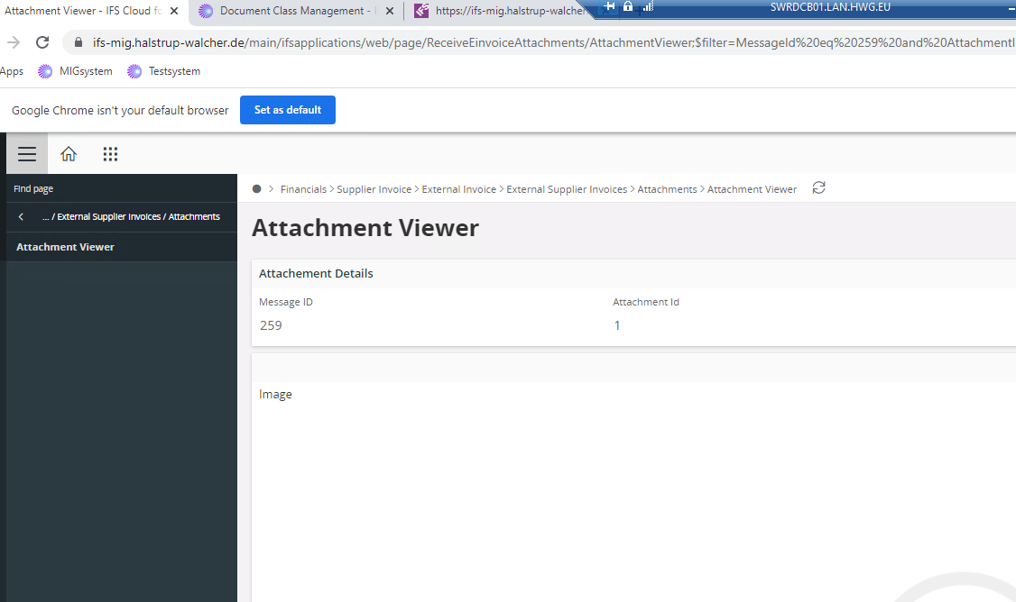Switch to the ifs-mig.halstrup-walcher tab
Viewport: 1016px width, 602px height.
point(509,11)
